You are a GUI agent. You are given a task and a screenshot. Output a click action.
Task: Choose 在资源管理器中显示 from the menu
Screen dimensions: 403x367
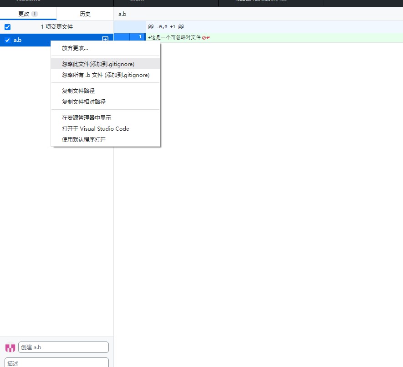[x=87, y=118]
